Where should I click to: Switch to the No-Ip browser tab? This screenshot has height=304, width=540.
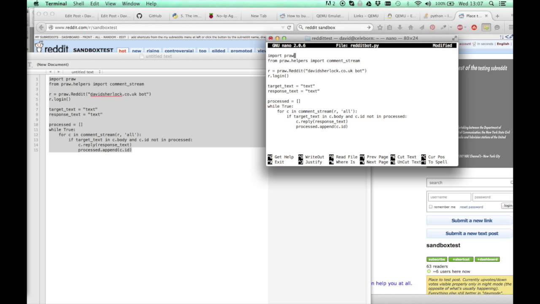223,16
